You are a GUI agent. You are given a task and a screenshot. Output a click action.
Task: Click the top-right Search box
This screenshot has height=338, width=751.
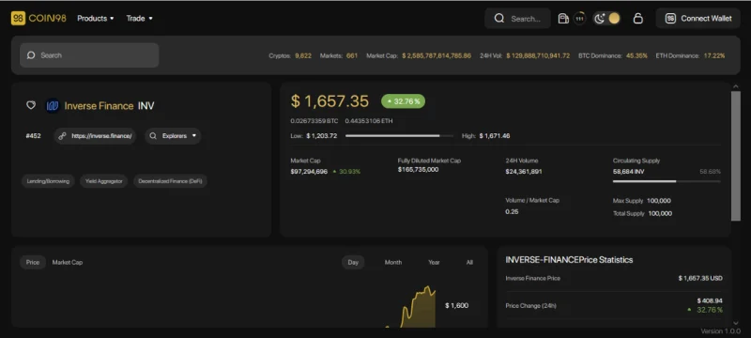pyautogui.click(x=517, y=18)
